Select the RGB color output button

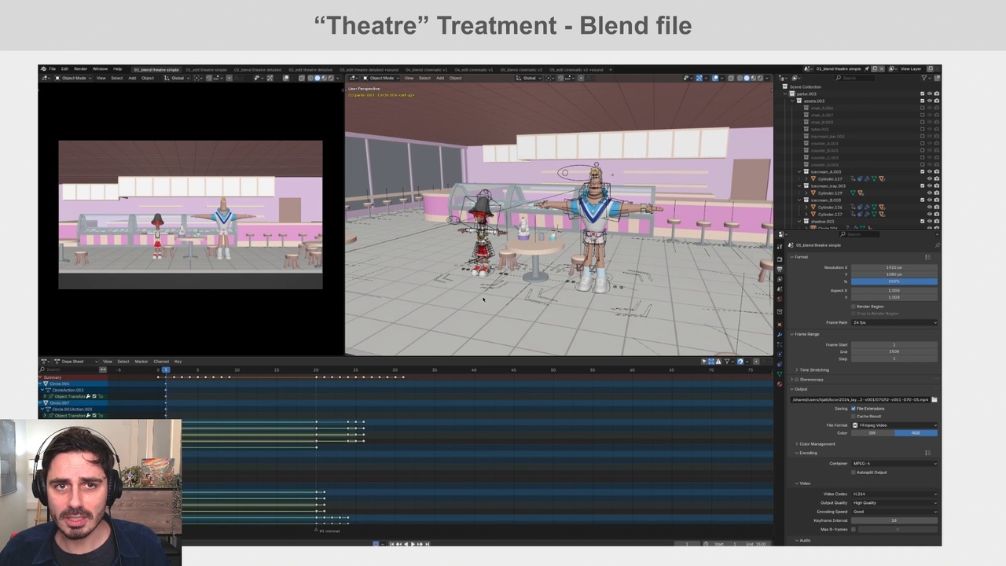[916, 433]
